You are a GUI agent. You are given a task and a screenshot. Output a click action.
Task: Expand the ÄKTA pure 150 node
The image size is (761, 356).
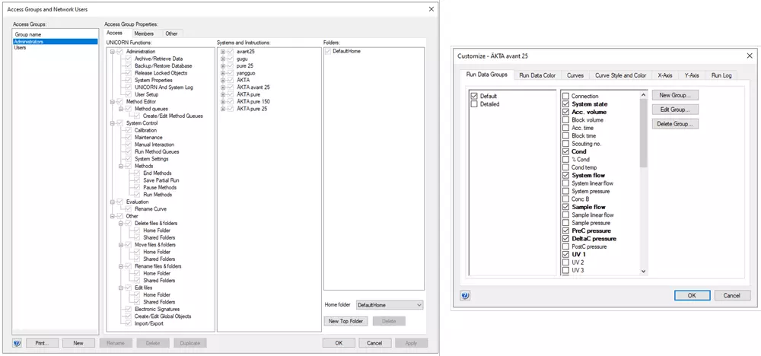click(221, 102)
